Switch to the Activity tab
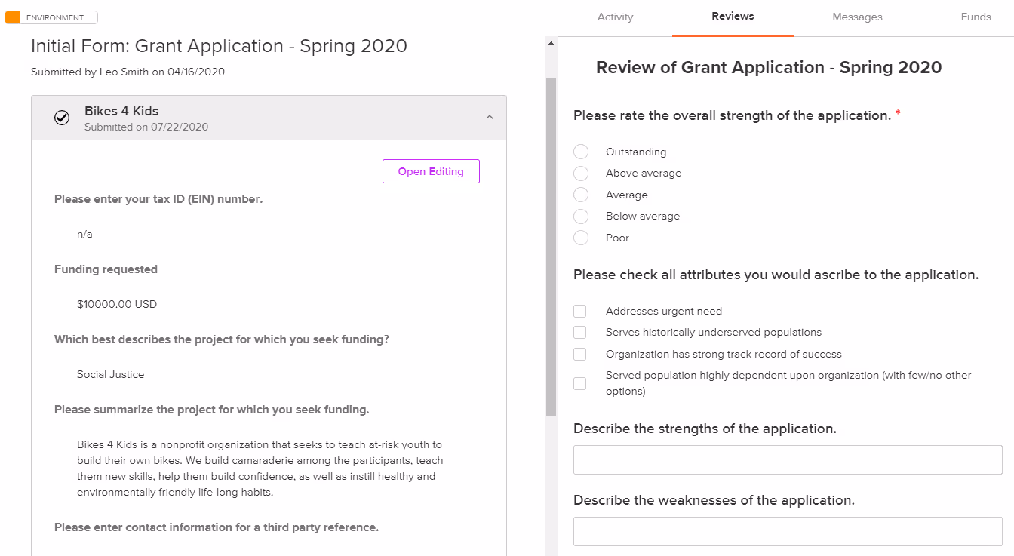 tap(615, 17)
